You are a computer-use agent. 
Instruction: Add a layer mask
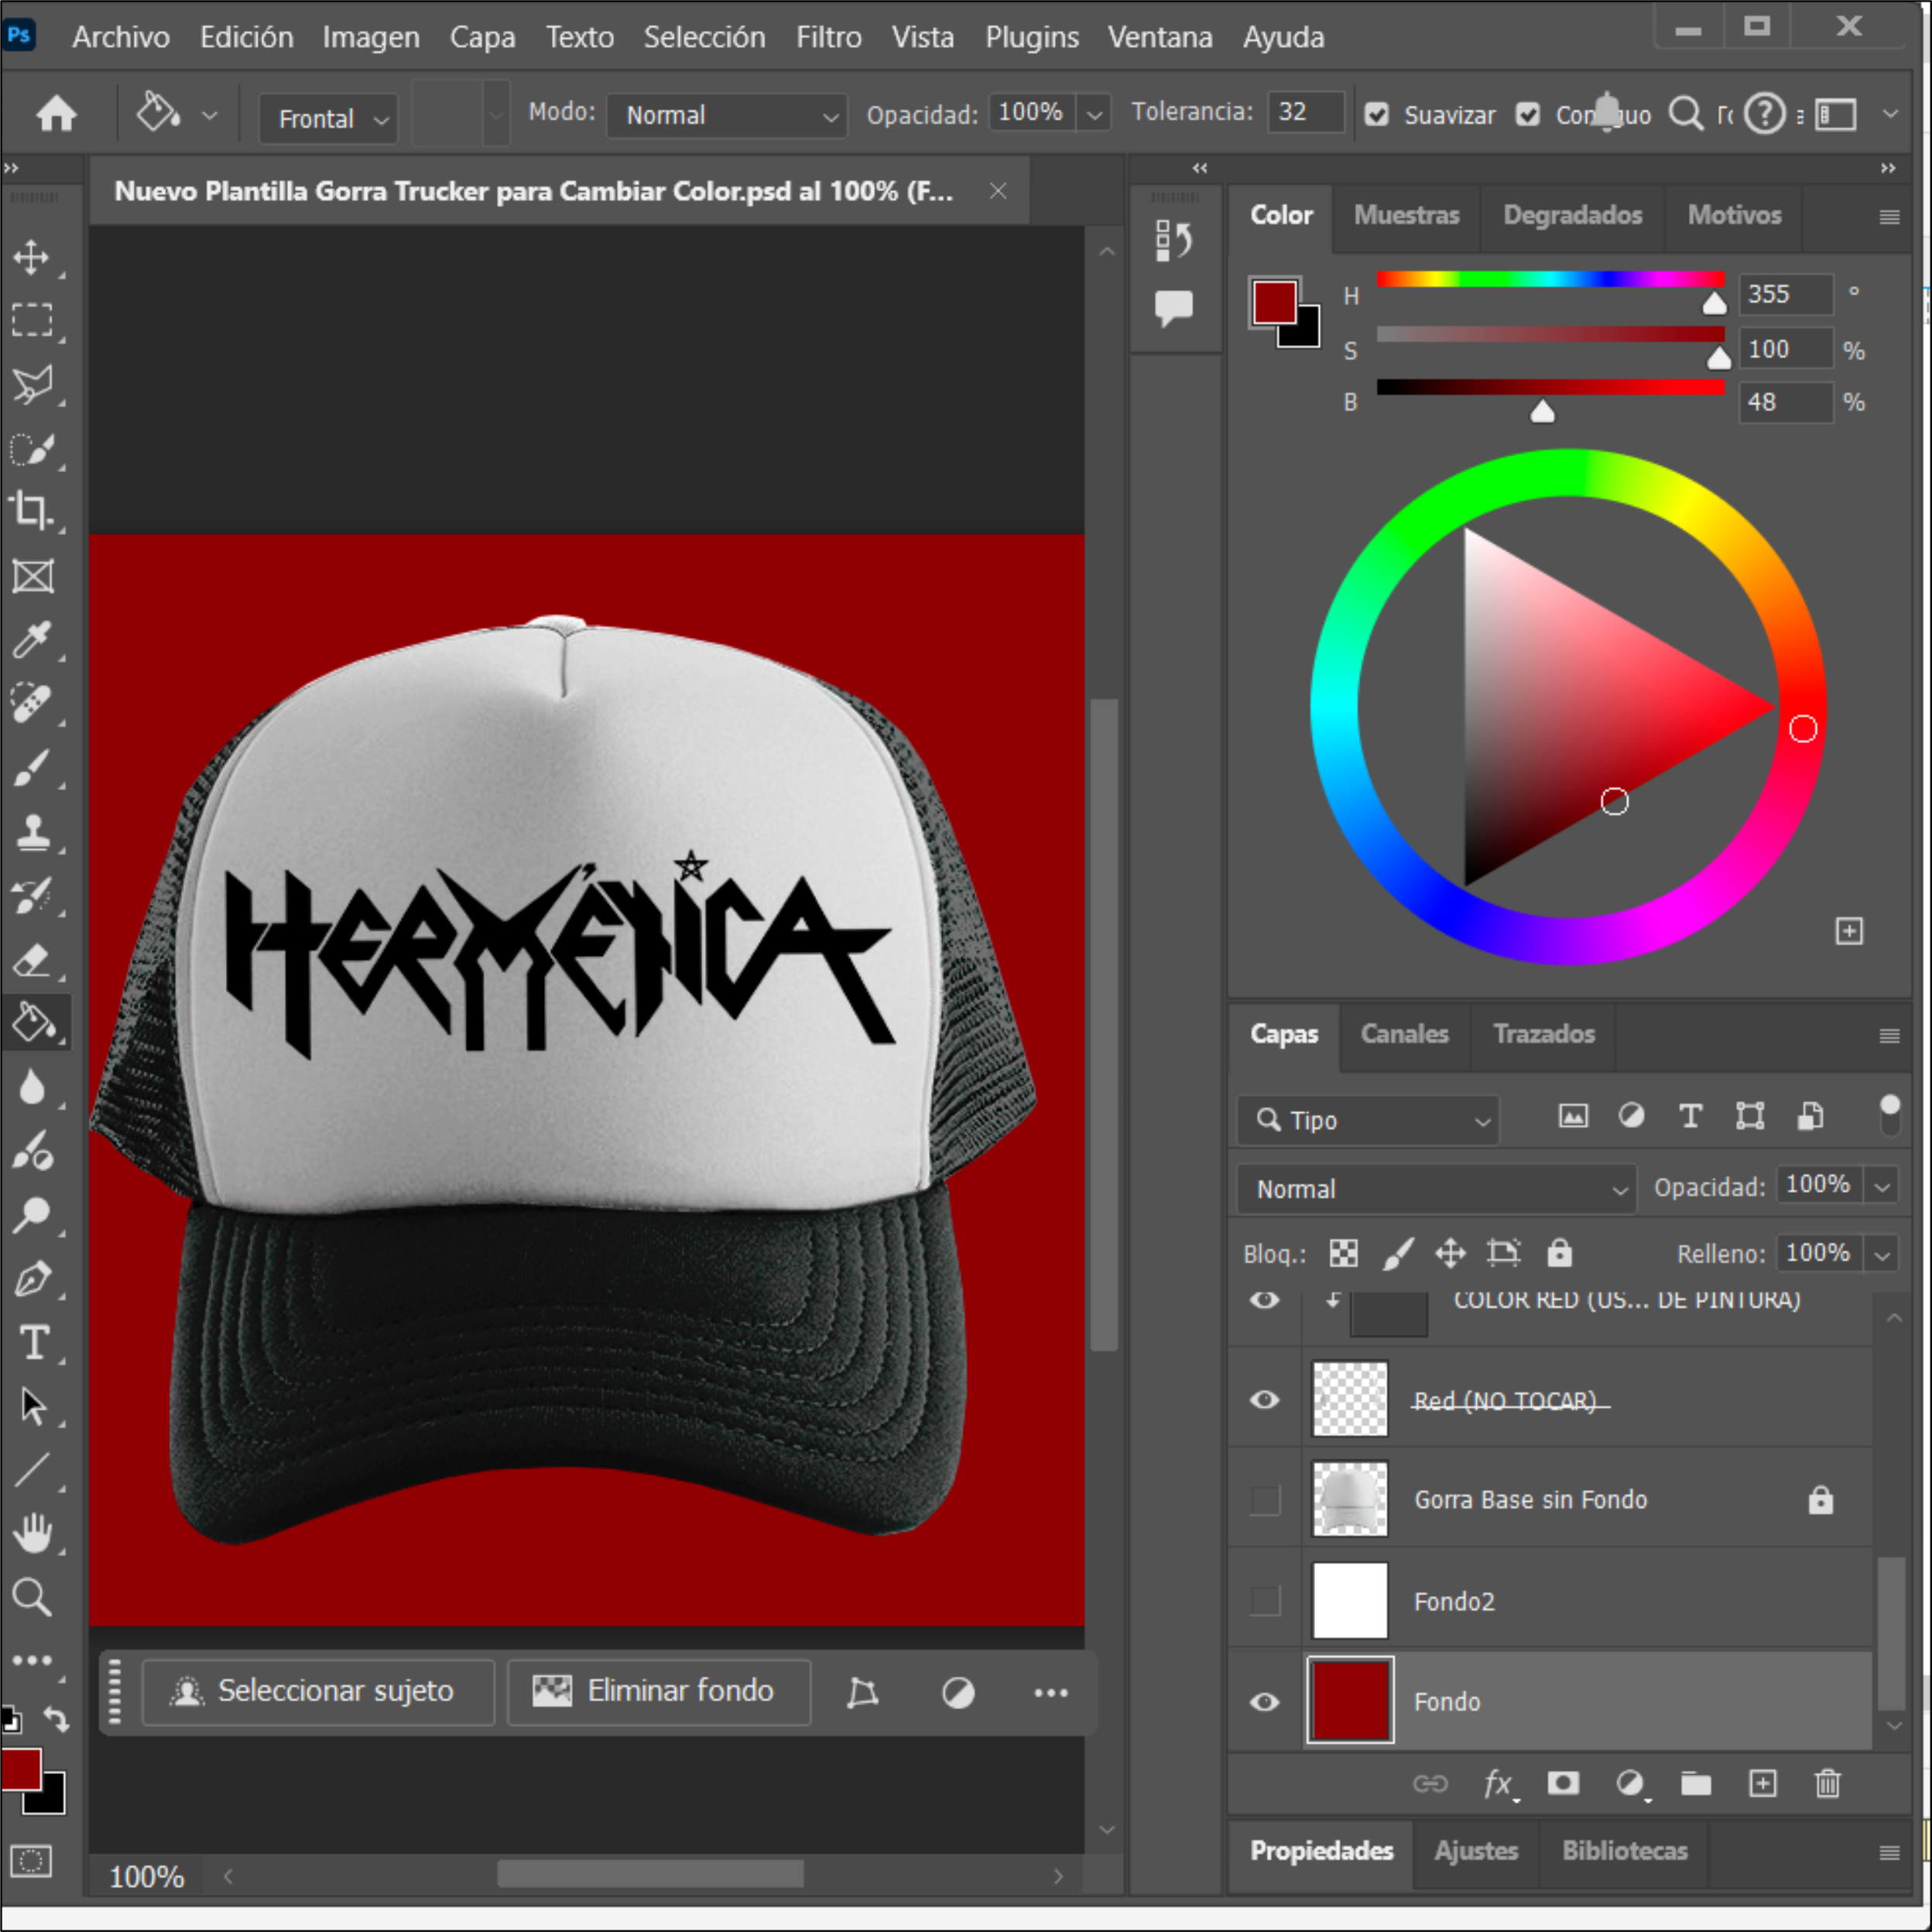[x=1563, y=1783]
